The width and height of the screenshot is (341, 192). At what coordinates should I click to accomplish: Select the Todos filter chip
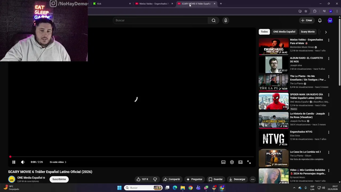point(264,32)
